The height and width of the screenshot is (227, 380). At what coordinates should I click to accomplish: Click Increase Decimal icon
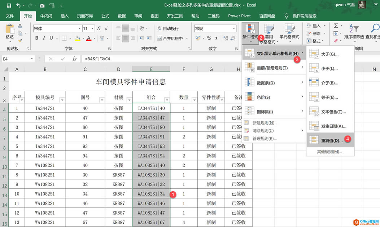(226, 38)
